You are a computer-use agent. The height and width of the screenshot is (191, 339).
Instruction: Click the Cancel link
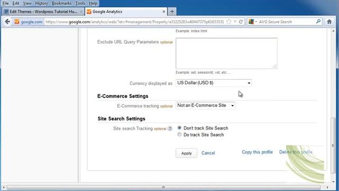[208, 153]
